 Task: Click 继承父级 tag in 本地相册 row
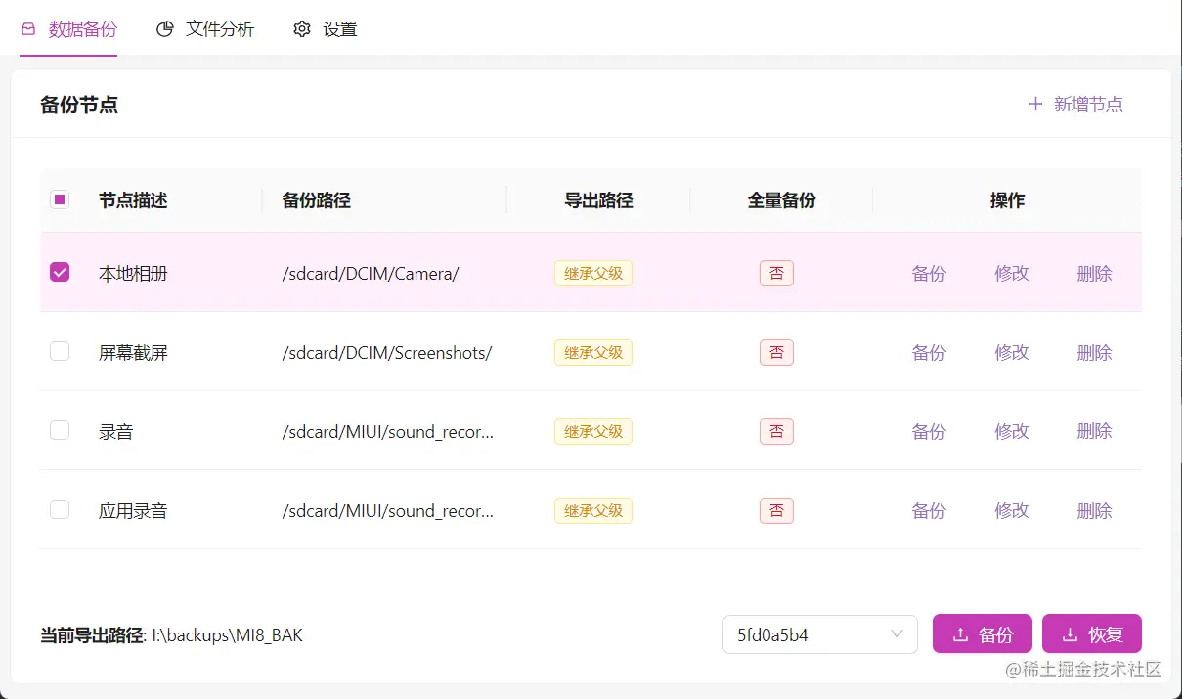593,273
